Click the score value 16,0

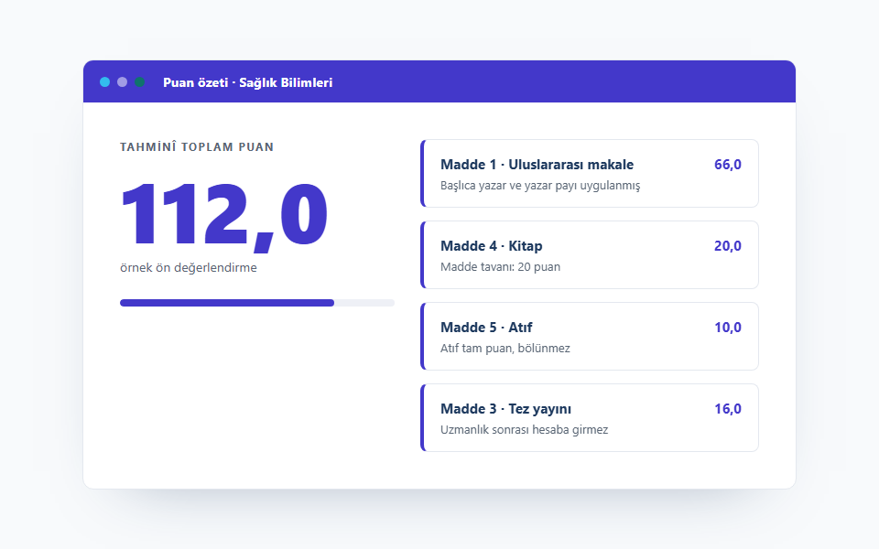pos(728,409)
